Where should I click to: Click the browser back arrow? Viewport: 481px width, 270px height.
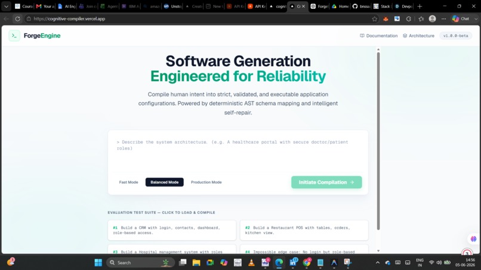[6, 18]
